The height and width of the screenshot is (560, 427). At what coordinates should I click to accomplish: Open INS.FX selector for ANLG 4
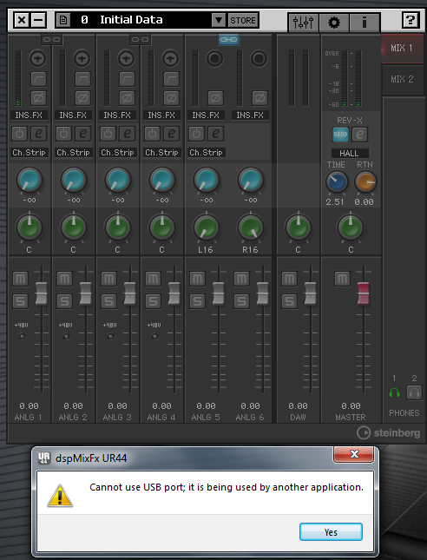(161, 115)
